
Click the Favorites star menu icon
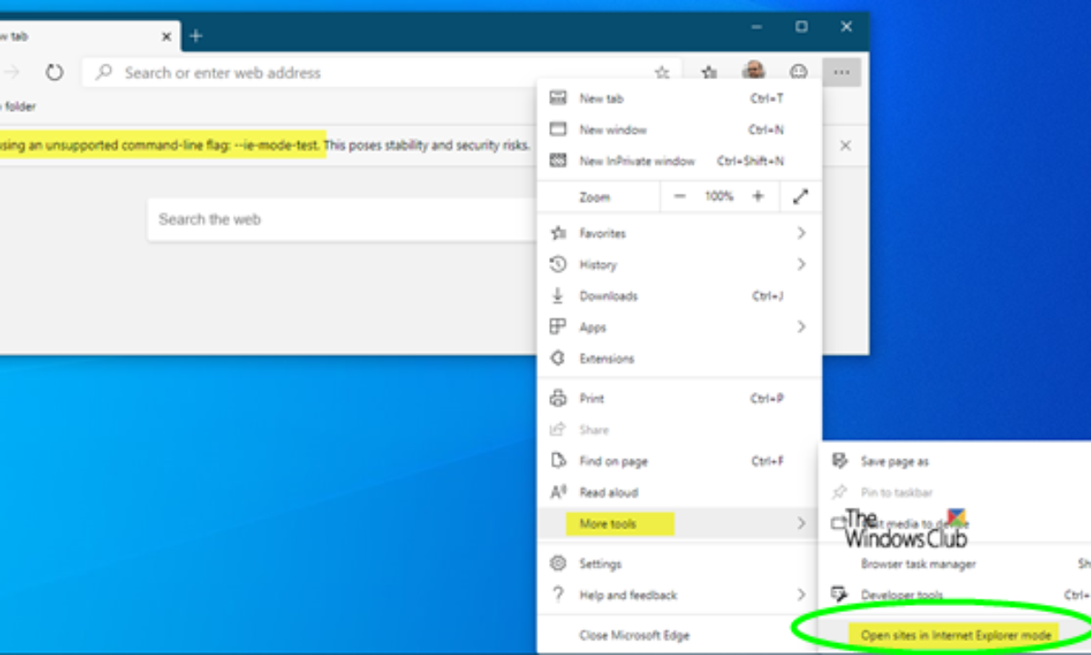pyautogui.click(x=559, y=234)
